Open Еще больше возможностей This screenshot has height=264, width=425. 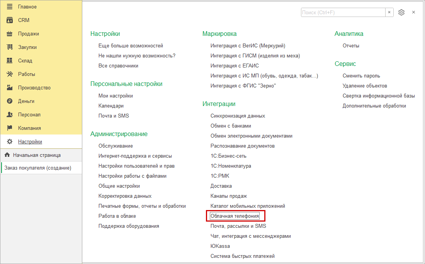[131, 46]
